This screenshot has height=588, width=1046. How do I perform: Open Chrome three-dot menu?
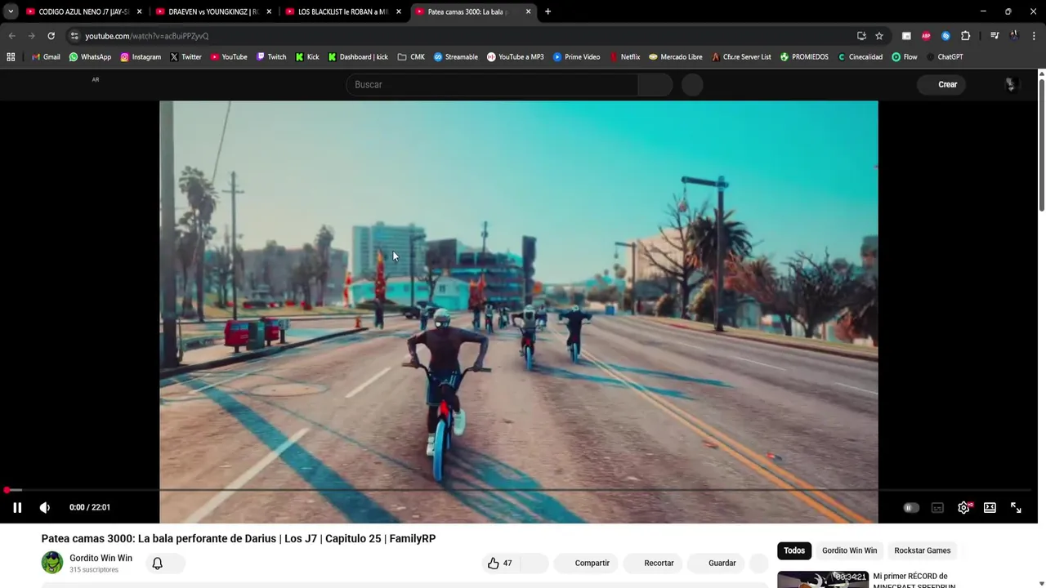point(1034,36)
